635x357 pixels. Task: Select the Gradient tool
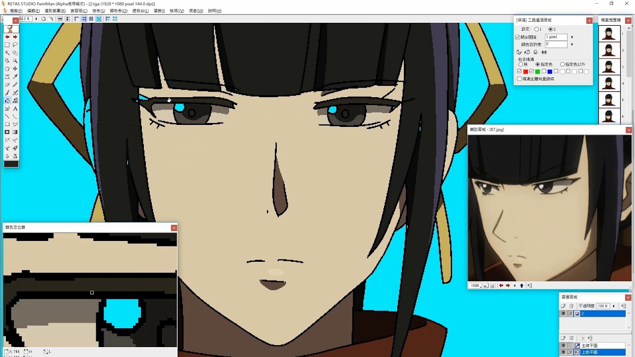point(15,132)
